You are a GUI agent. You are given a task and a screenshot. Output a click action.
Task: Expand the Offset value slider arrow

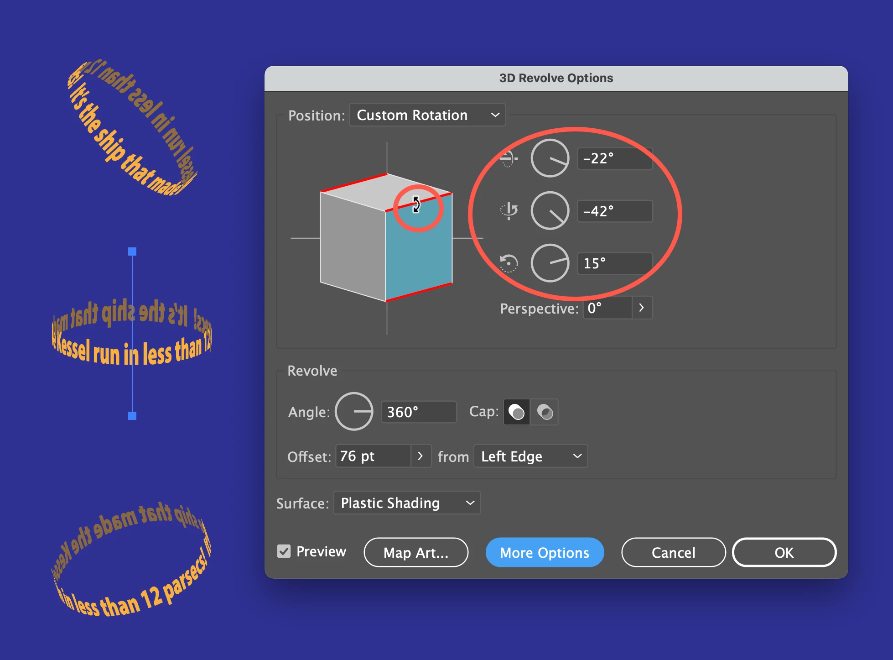pos(421,456)
